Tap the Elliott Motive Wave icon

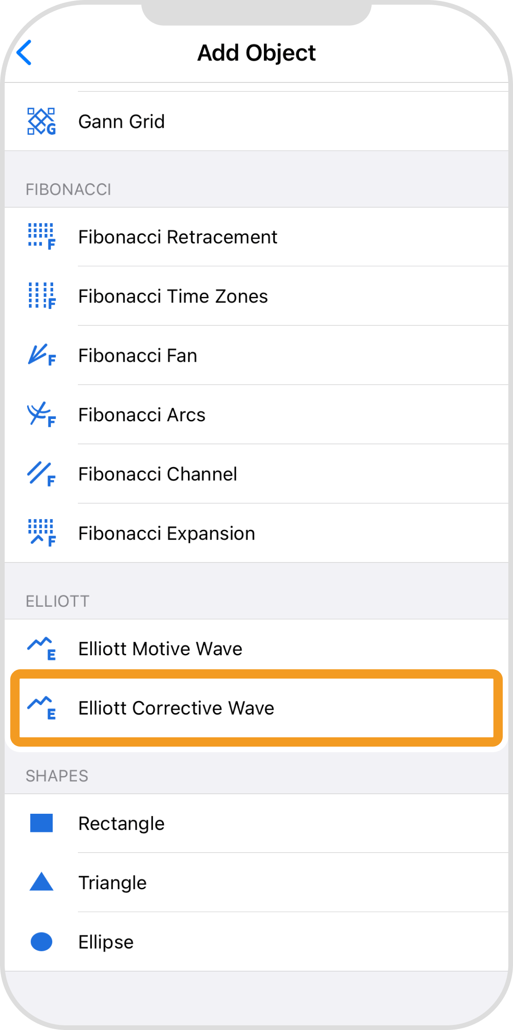pyautogui.click(x=42, y=648)
